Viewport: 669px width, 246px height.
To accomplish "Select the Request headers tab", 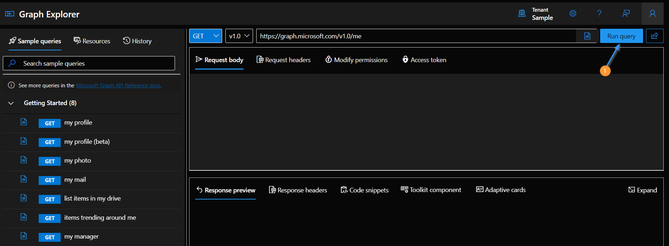I will (284, 60).
